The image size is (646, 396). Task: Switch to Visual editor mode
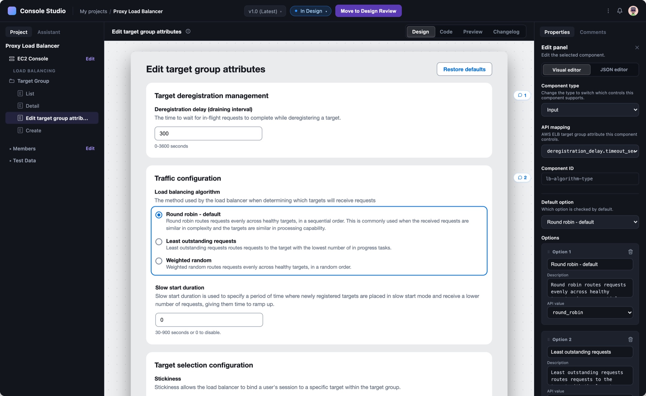coord(567,70)
